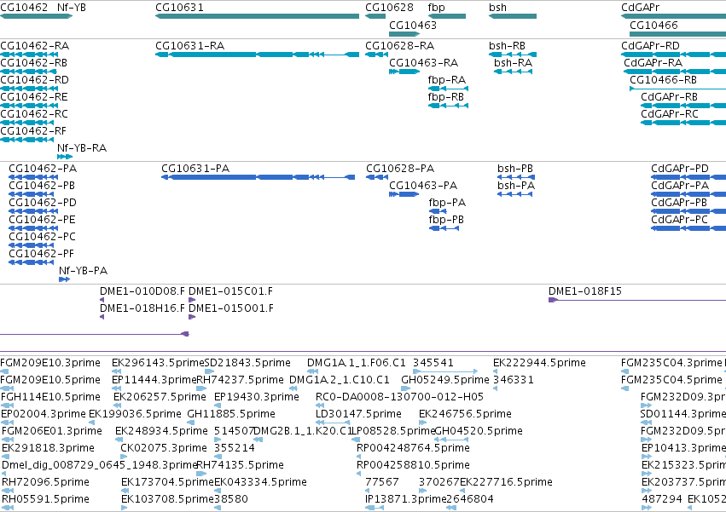Click transcript CdGAPr-RC label
Image resolution: width=726 pixels, height=512 pixels.
[x=670, y=114]
